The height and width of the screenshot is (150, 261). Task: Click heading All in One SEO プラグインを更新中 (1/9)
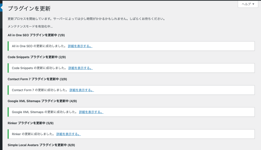[x=36, y=35]
